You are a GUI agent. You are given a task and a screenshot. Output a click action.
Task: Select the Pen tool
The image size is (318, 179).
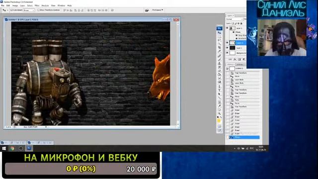click(219, 87)
